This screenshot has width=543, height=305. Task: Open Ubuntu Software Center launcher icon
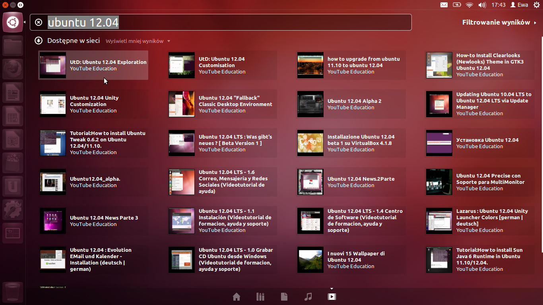tap(13, 164)
